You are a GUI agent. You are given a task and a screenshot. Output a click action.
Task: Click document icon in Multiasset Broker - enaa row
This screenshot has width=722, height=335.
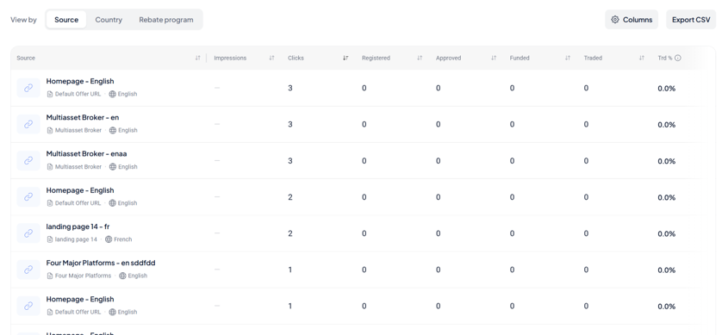tap(50, 166)
